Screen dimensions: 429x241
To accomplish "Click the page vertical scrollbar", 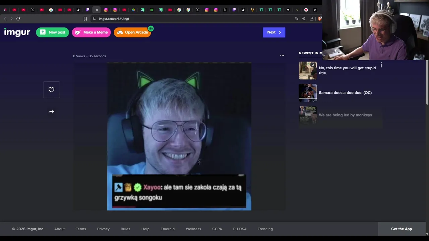I will 427,82.
